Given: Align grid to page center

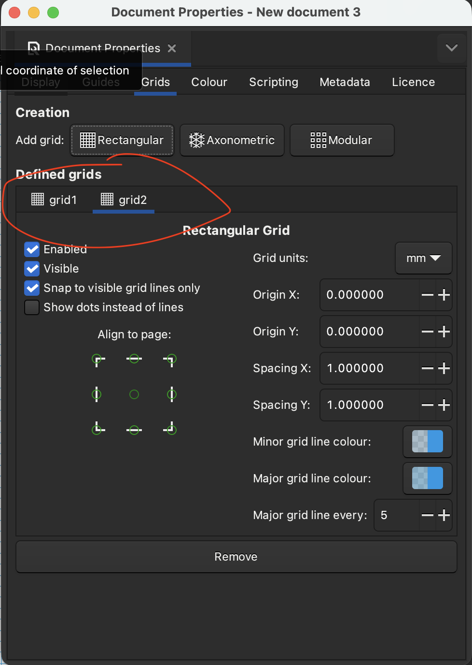Looking at the screenshot, I should coord(134,394).
